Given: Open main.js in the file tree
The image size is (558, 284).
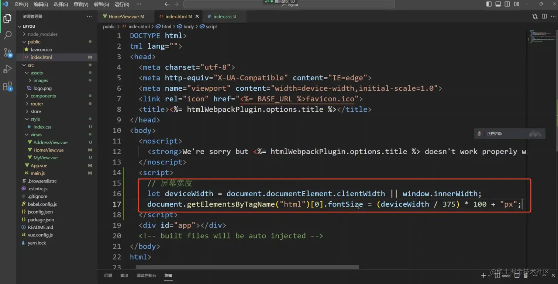Looking at the screenshot, I should [x=57, y=173].
